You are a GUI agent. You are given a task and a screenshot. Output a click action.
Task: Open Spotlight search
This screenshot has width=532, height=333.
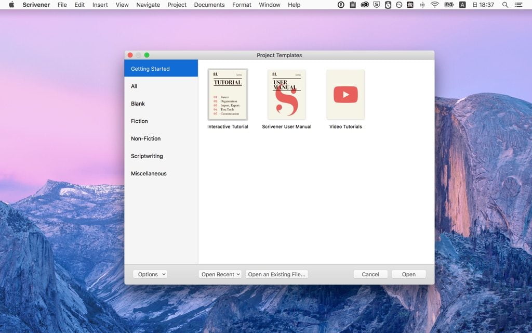tap(505, 5)
